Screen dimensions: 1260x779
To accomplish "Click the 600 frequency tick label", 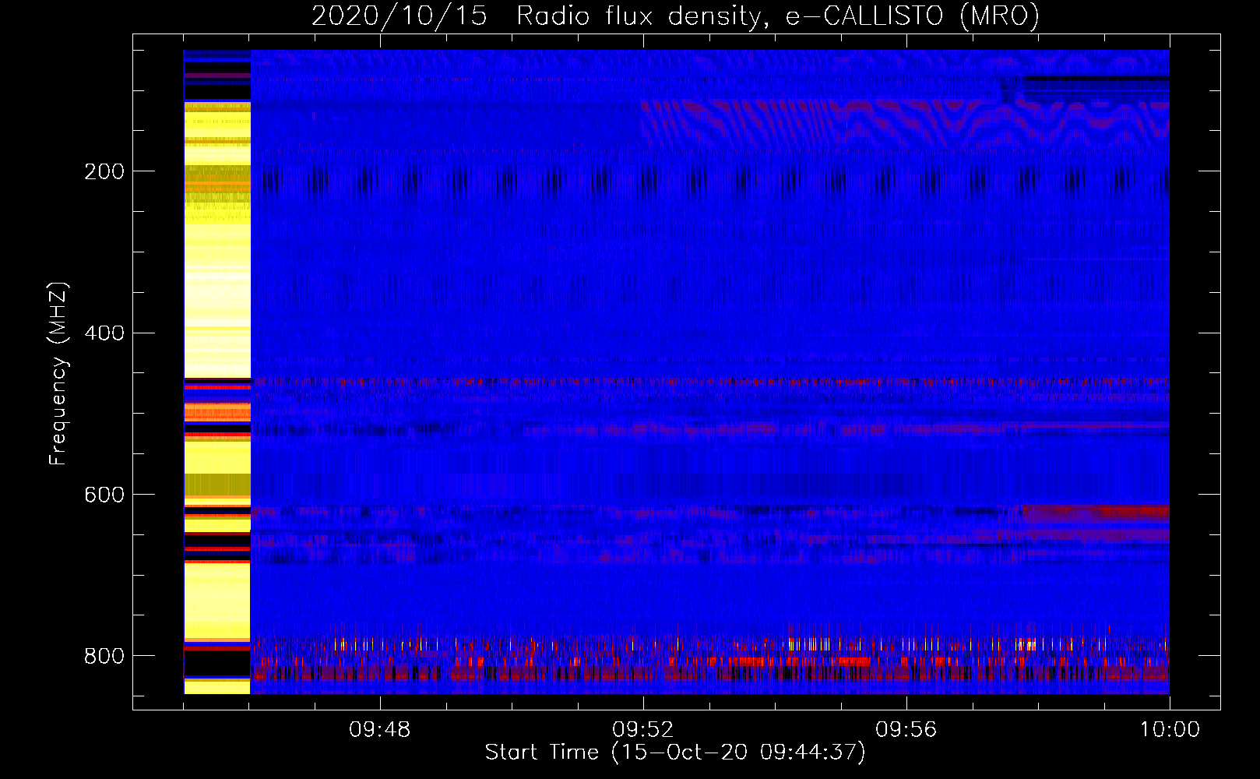I will (104, 495).
